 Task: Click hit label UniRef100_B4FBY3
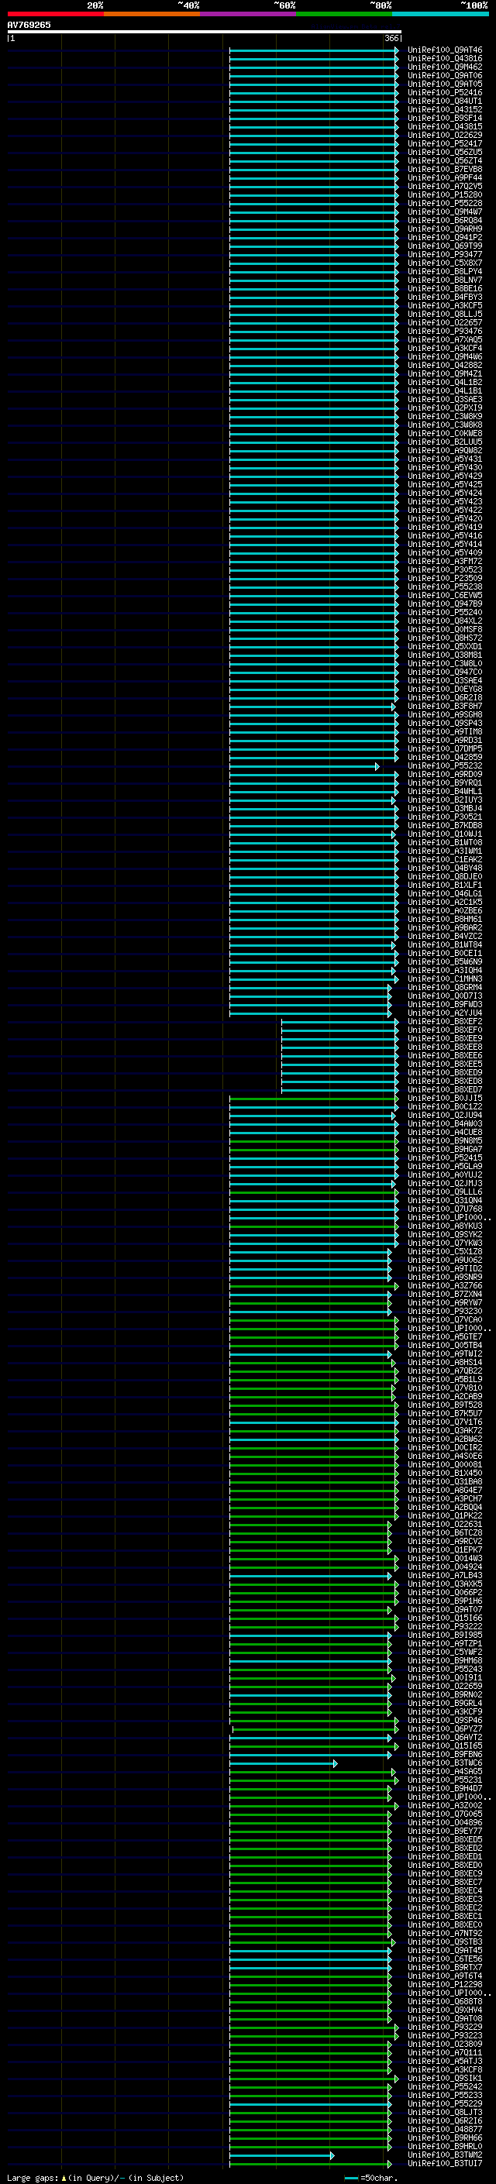pyautogui.click(x=445, y=297)
